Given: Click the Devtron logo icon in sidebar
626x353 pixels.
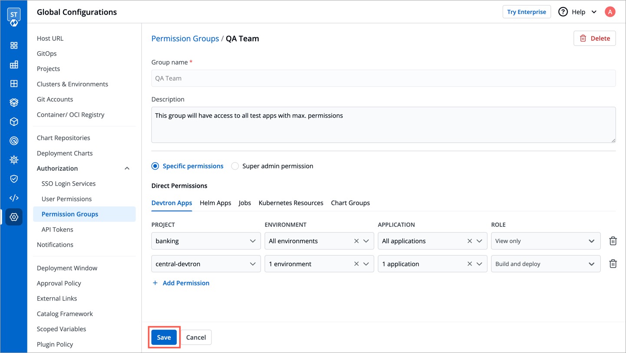Looking at the screenshot, I should (x=13, y=17).
